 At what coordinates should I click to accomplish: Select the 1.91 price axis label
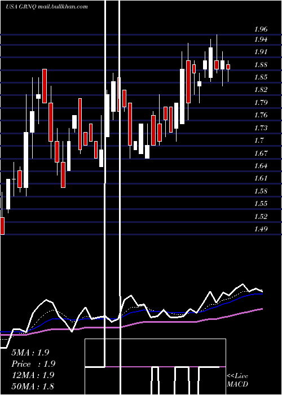coord(261,52)
